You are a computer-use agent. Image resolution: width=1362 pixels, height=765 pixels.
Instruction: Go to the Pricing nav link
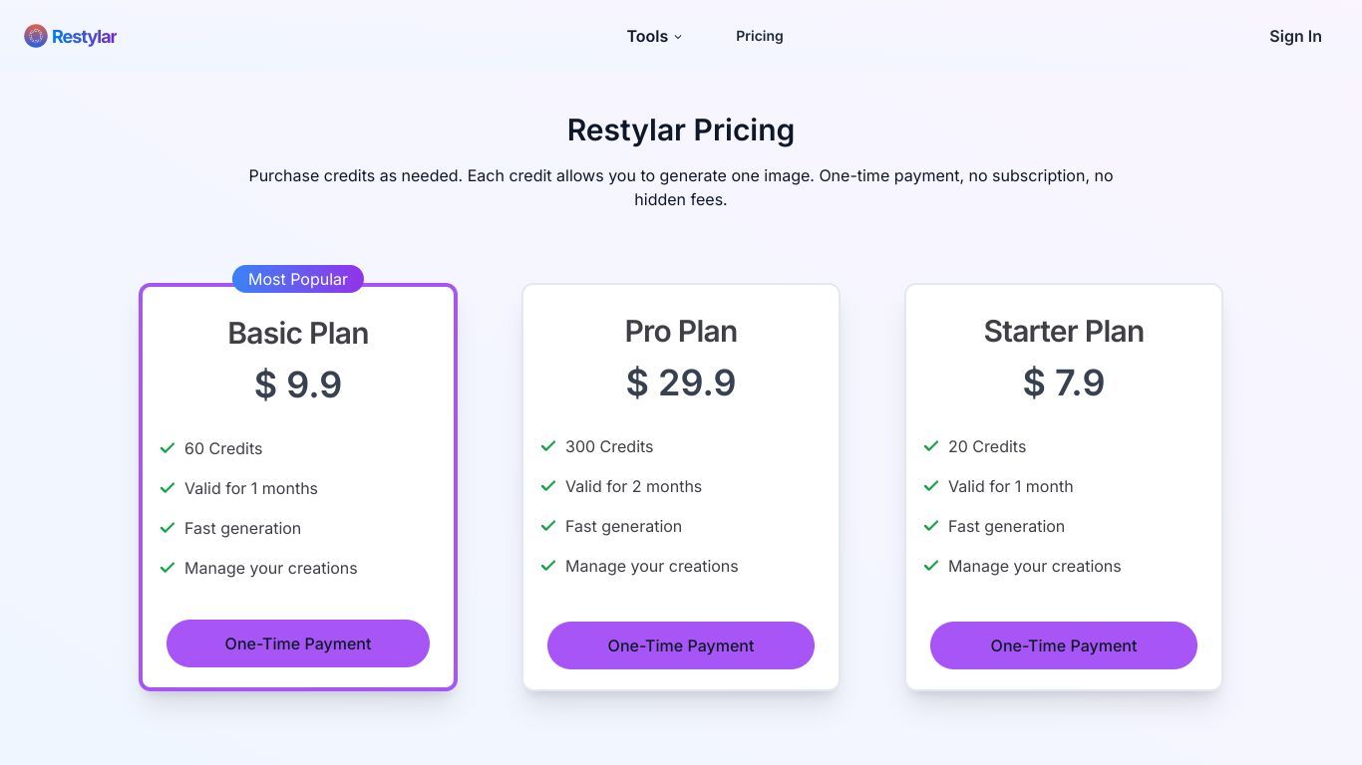coord(760,36)
